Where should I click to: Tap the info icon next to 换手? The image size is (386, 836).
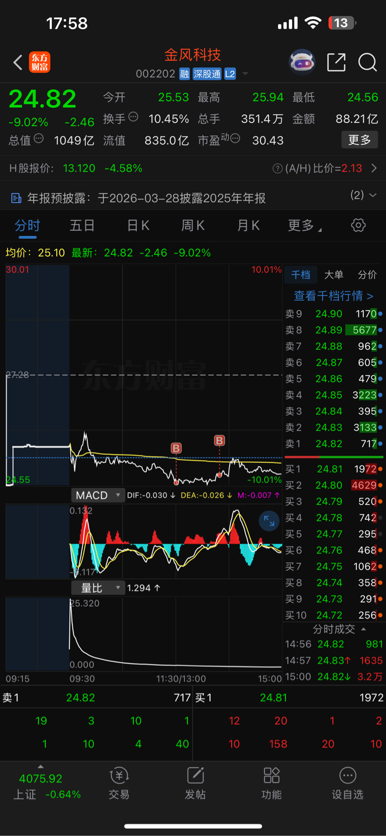133,117
